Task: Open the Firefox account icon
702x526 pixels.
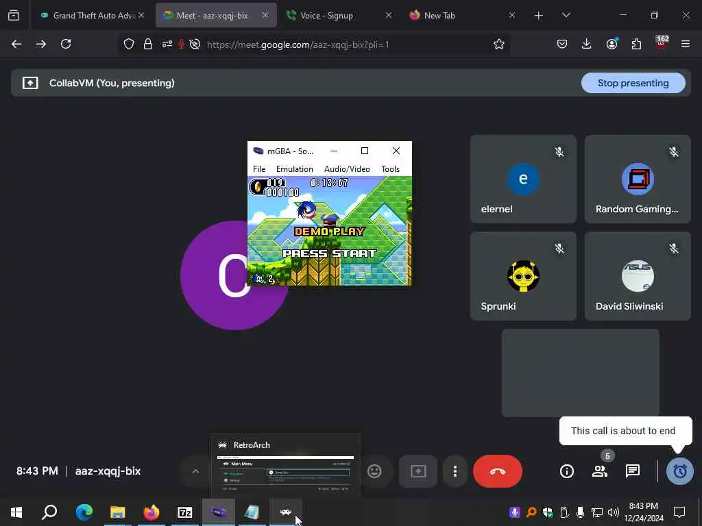Action: [x=612, y=44]
